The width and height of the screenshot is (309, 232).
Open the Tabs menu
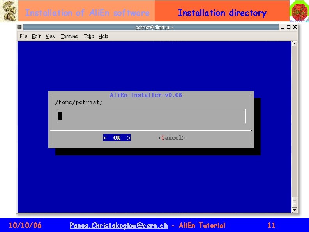coord(88,37)
